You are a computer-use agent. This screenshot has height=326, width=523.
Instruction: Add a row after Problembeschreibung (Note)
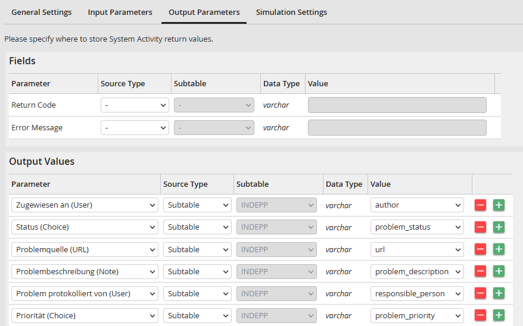pos(499,271)
